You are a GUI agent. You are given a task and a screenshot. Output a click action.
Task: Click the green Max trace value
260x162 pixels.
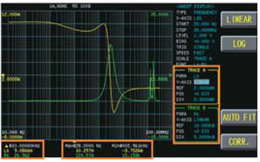click(x=85, y=155)
